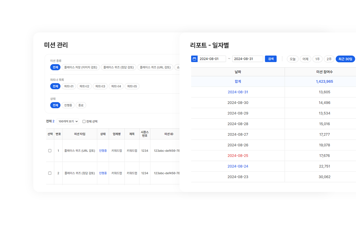Screen dimensions: 356x229
Task: Filter by 플레이스 퀴즈 (정답 검토) chip
Action: 119,67
